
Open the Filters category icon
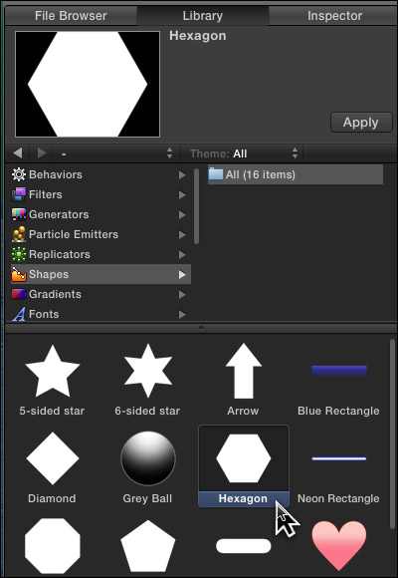coord(19,194)
